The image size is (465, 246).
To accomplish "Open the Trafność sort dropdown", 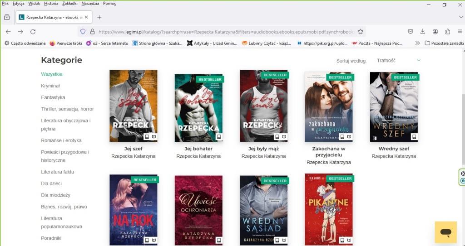I will (x=399, y=60).
